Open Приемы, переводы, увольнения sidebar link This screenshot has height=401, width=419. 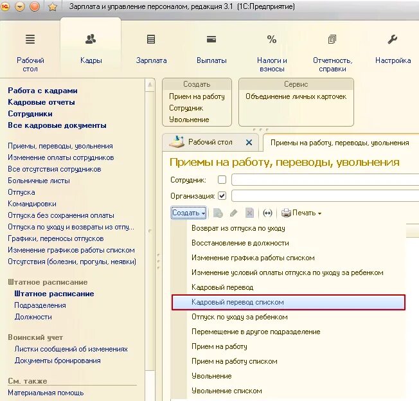tap(60, 146)
